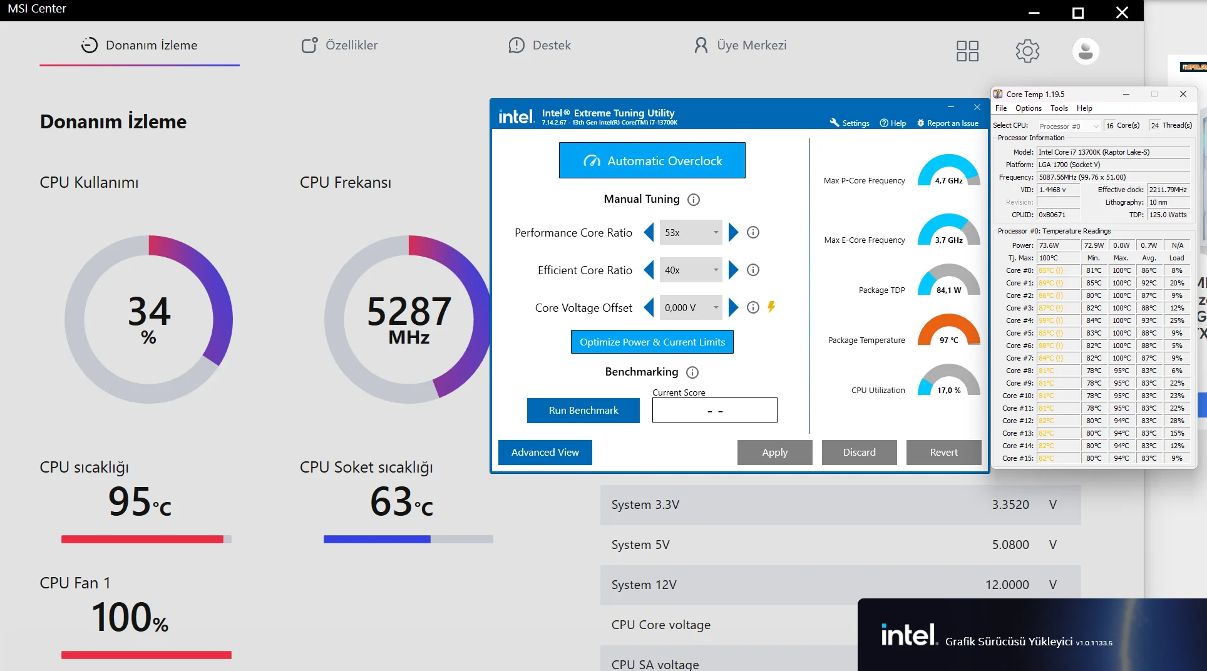Open Help menu in Core Temp
Screen dimensions: 1207x671
tap(1084, 108)
